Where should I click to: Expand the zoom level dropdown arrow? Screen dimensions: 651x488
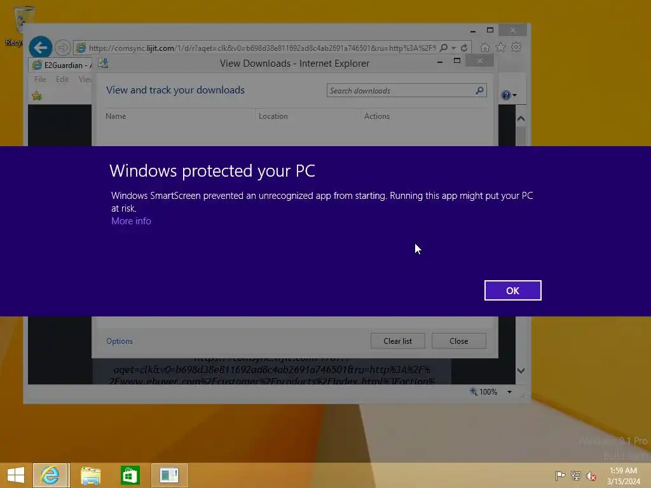coord(509,391)
